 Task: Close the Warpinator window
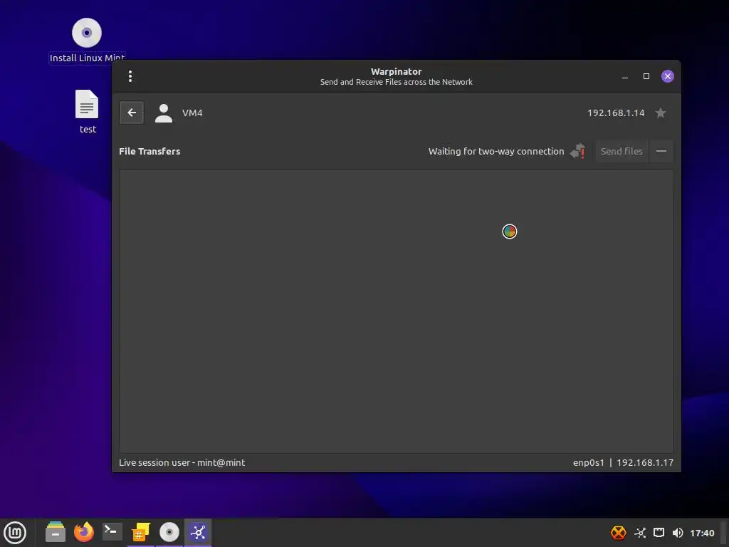(668, 76)
